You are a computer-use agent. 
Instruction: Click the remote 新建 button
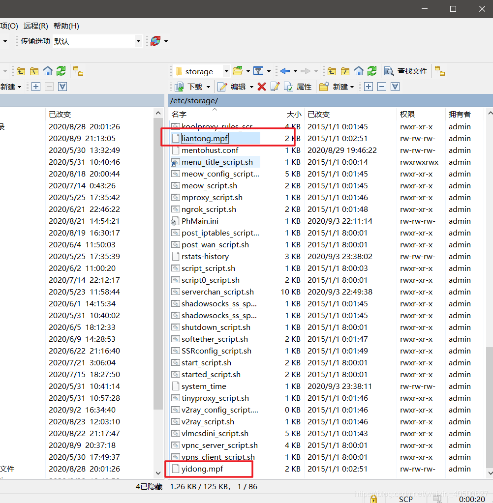[x=334, y=87]
